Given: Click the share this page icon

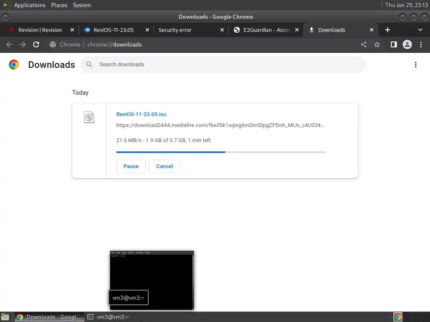Looking at the screenshot, I should coord(364,44).
